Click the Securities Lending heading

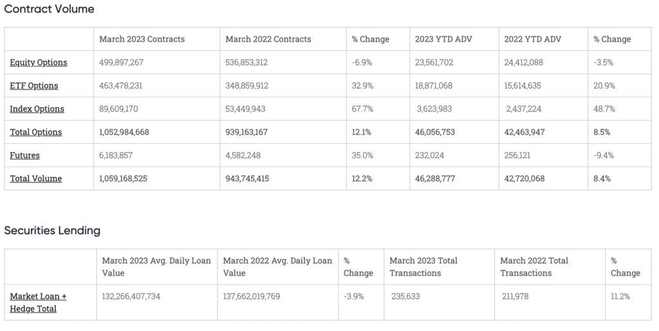coord(52,230)
